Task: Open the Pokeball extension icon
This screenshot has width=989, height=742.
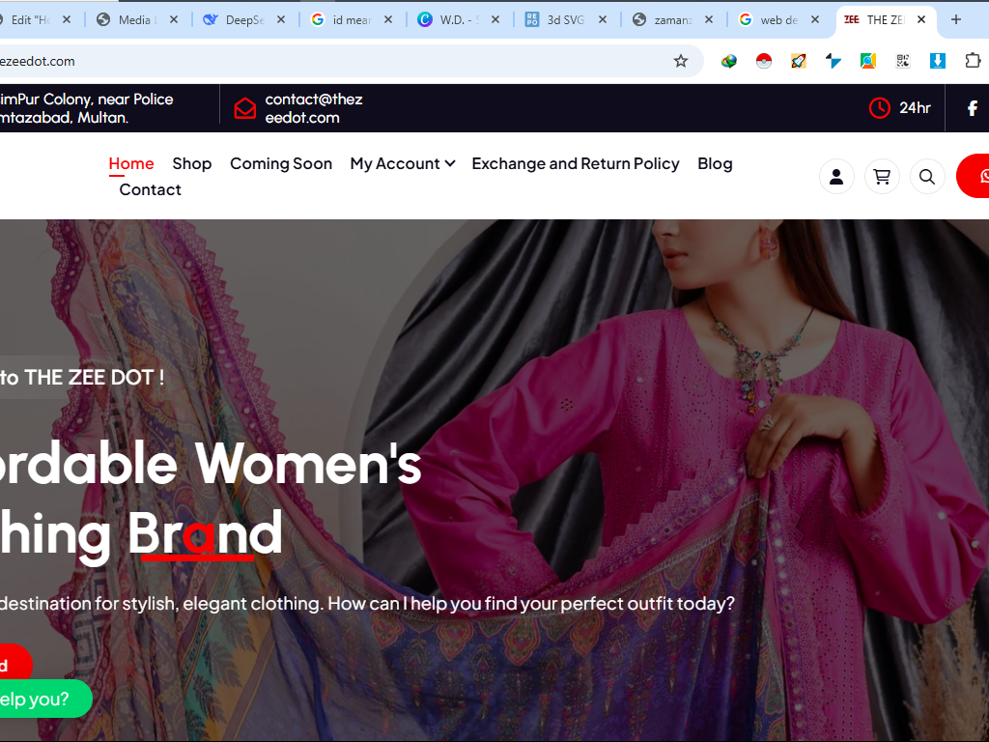Action: click(x=764, y=61)
